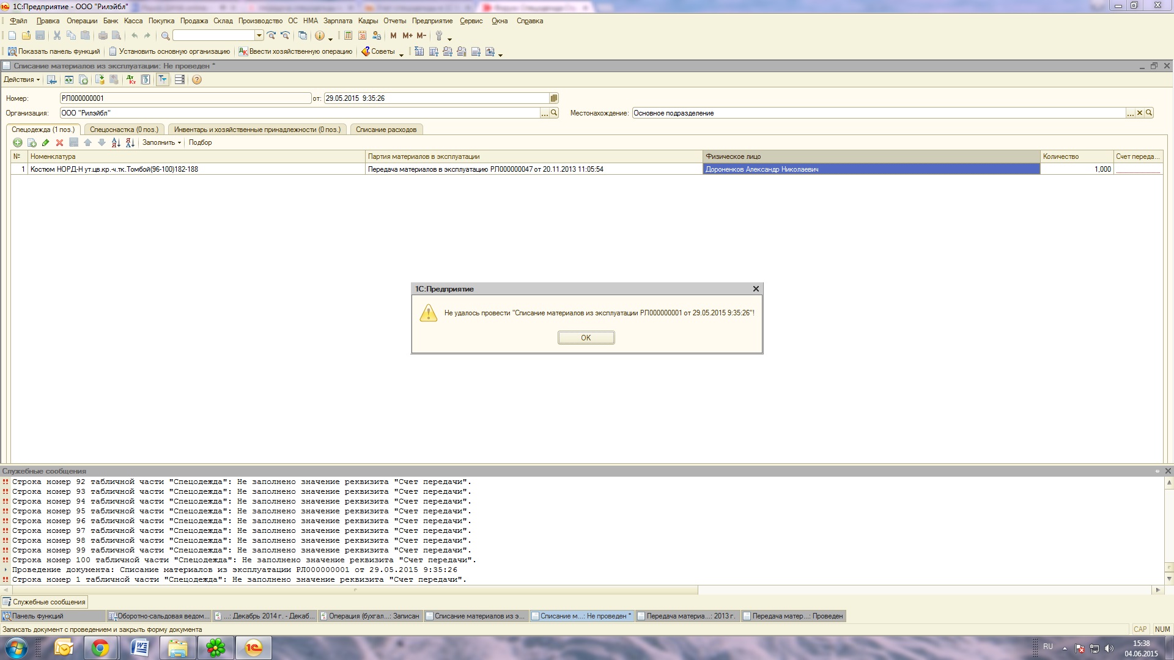The height and width of the screenshot is (660, 1174).
Task: Open Списание расходов tab
Action: click(386, 130)
